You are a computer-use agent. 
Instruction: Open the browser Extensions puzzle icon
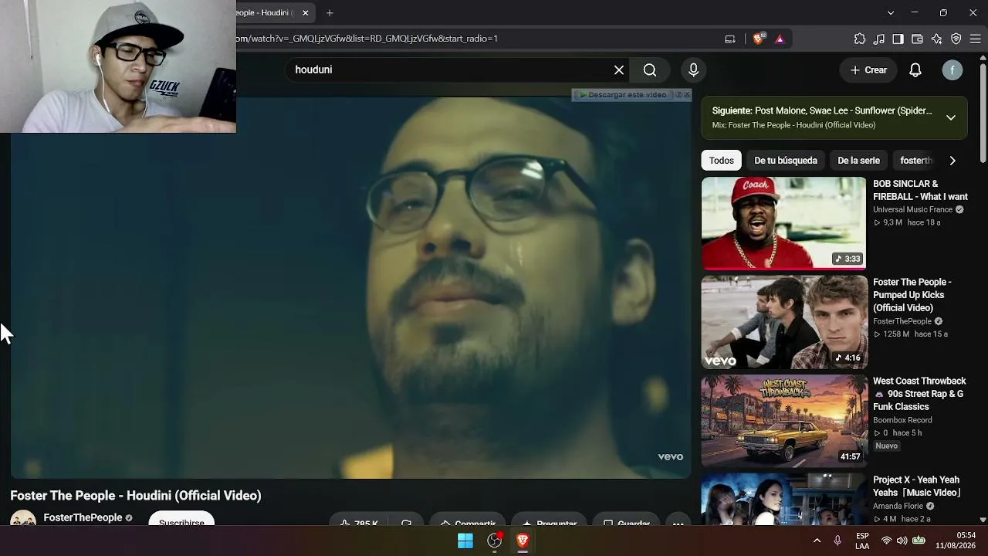860,39
